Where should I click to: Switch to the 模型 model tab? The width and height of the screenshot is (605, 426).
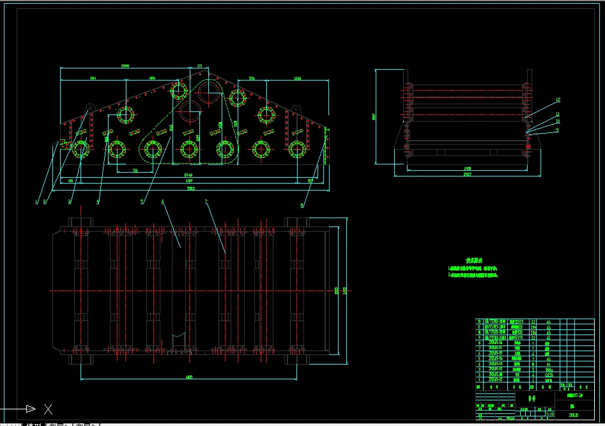[x=34, y=425]
